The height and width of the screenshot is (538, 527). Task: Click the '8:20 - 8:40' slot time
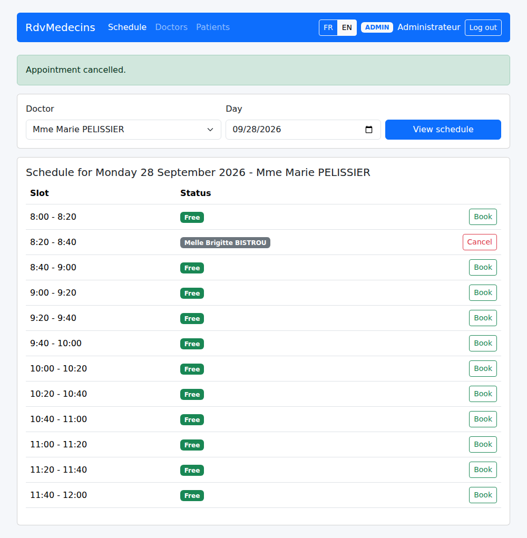coord(53,242)
